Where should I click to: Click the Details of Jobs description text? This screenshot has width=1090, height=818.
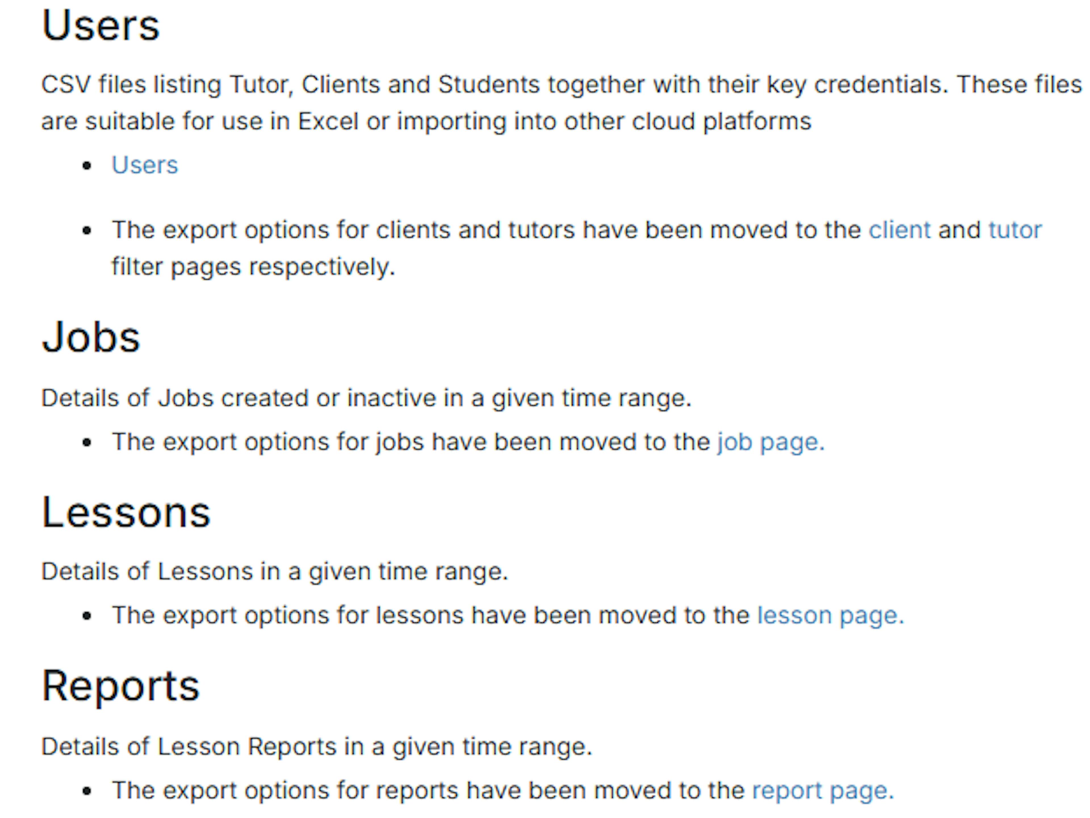point(367,398)
